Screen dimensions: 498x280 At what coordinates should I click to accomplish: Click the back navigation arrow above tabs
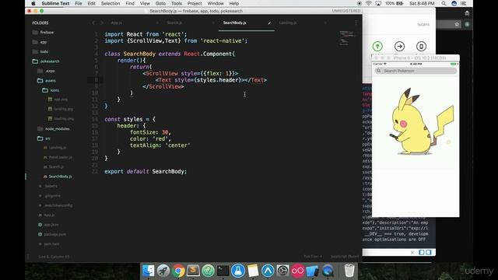pos(93,23)
